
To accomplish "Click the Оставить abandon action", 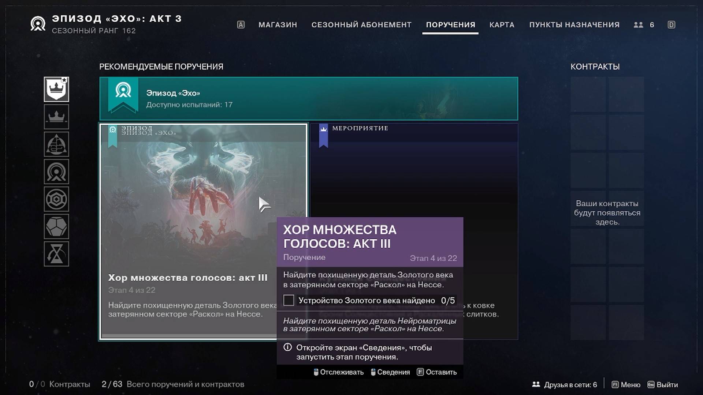I will click(437, 372).
